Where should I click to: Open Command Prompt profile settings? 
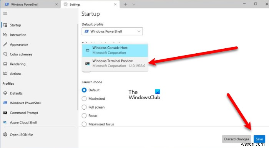coord(39,113)
